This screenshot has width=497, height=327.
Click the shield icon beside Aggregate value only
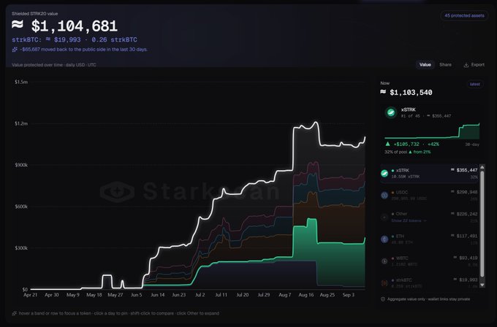[383, 299]
